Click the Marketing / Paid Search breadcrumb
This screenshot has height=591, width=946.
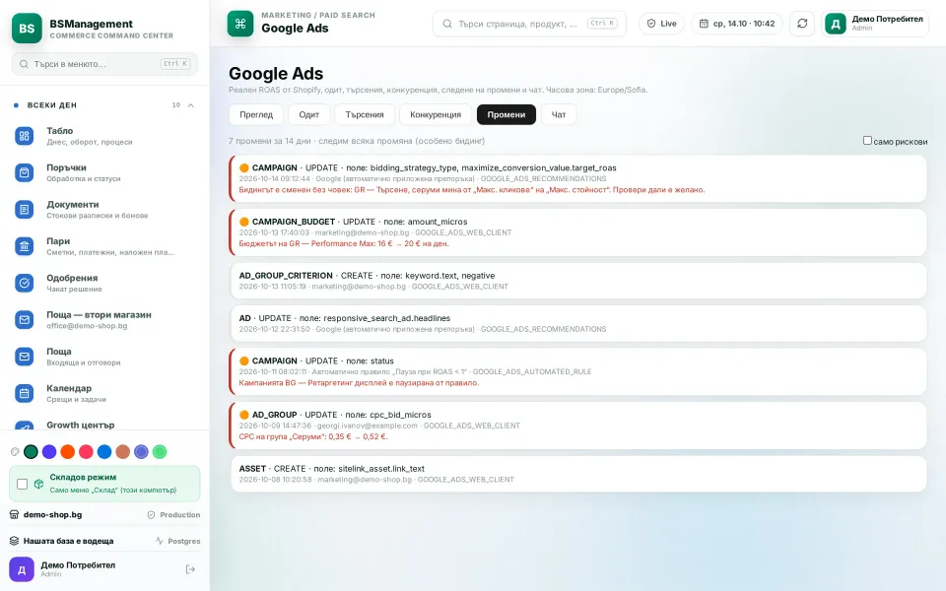click(318, 15)
